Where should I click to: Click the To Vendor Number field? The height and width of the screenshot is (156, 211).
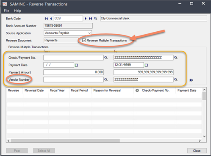coord(143,79)
